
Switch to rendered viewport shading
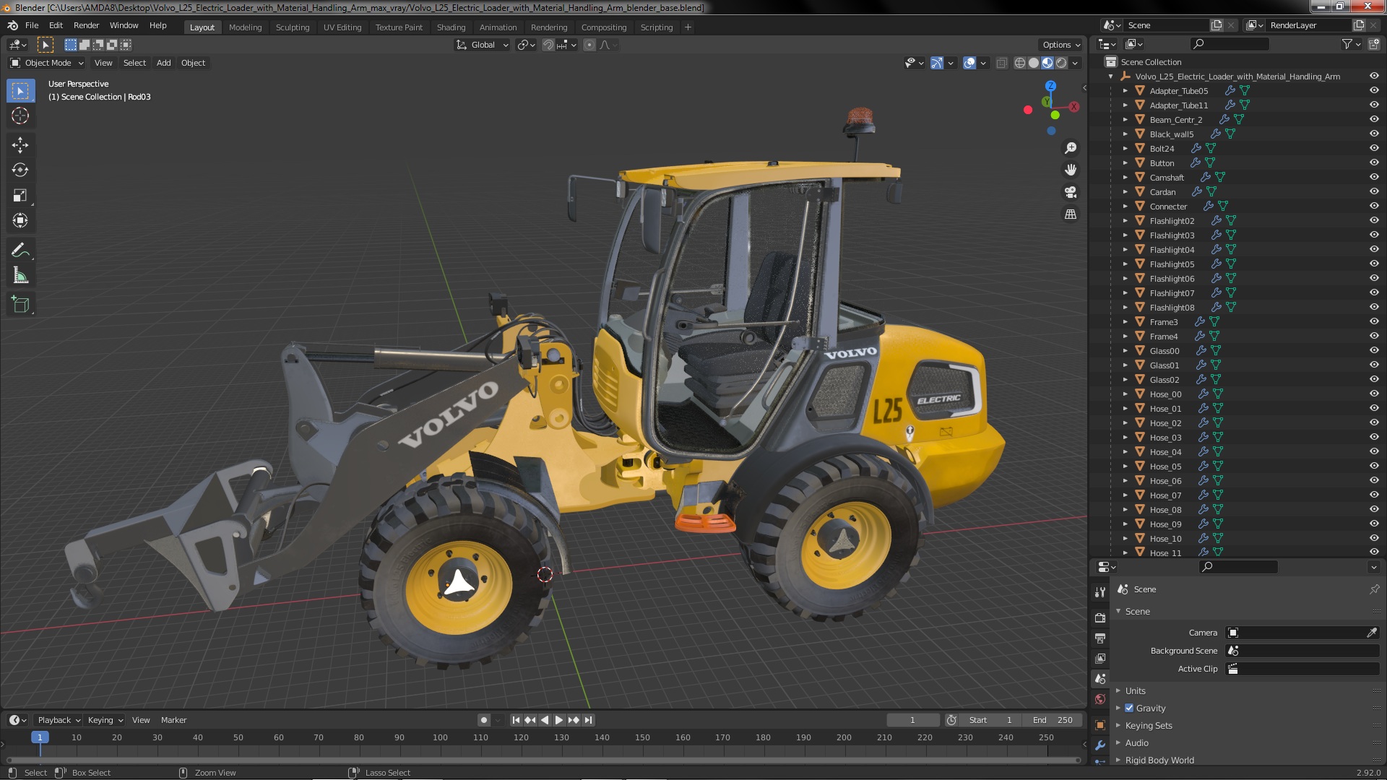click(1061, 63)
